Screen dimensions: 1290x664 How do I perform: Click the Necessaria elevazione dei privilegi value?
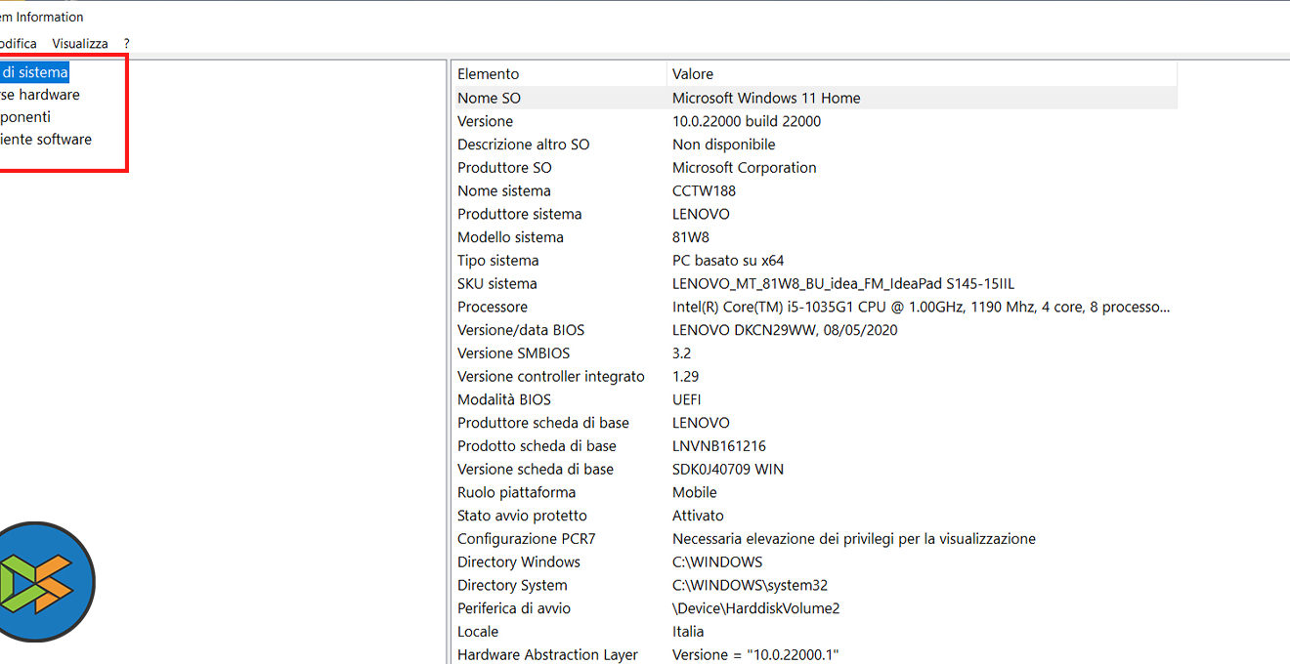point(854,539)
